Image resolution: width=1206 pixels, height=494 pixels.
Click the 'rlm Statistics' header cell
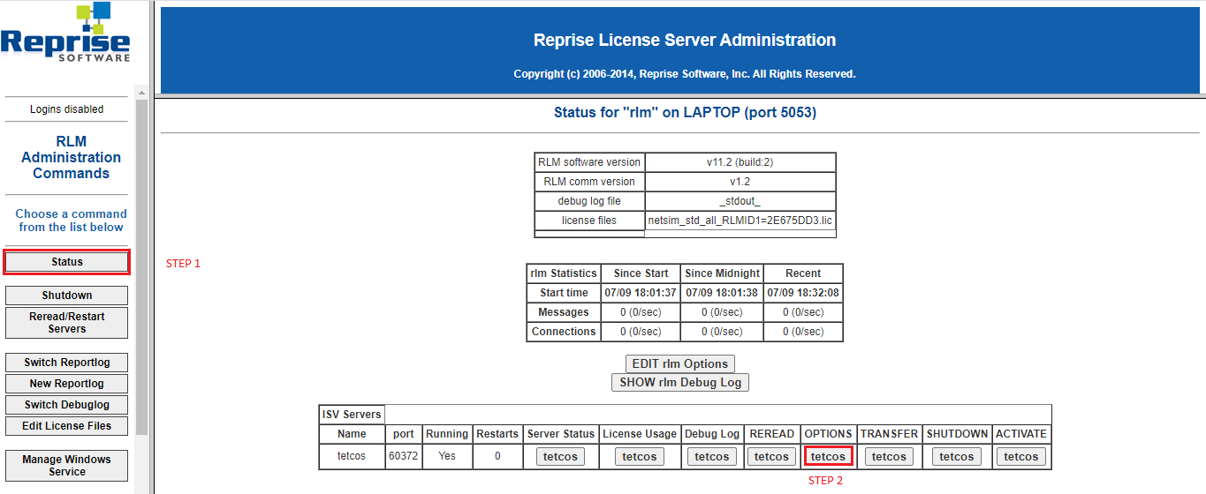(564, 273)
